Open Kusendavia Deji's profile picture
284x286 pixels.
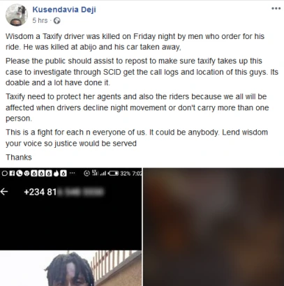[x=17, y=15]
